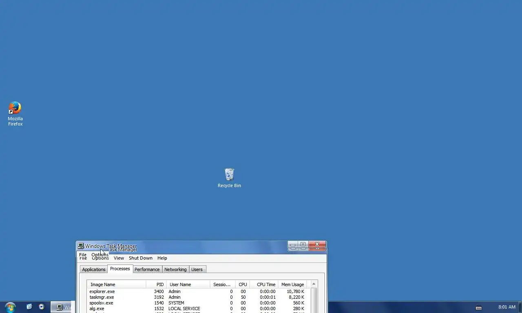Switch to the Performance tab

(x=147, y=269)
